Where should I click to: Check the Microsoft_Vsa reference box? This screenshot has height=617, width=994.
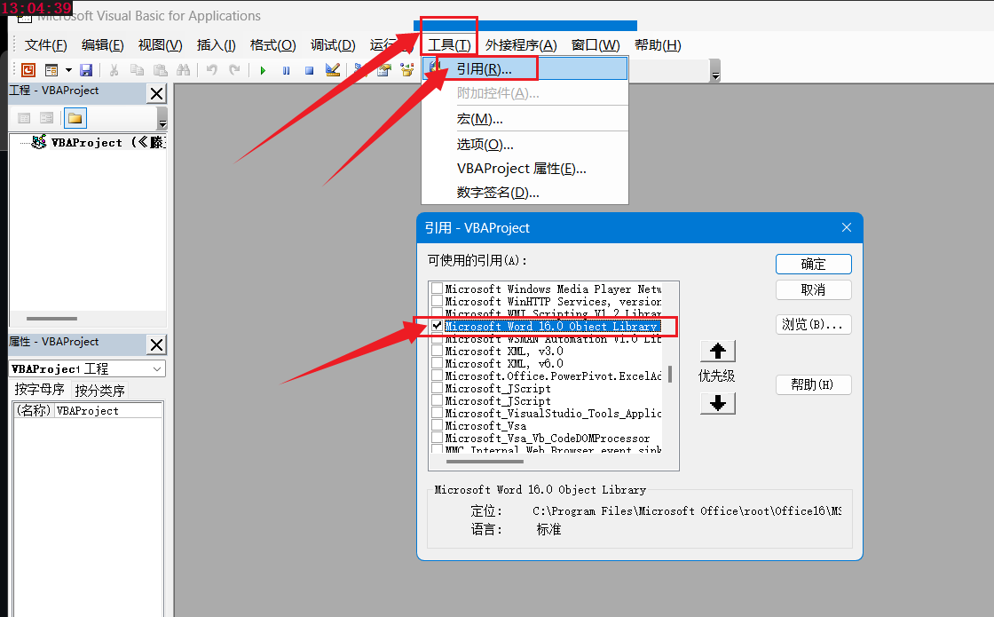coord(437,425)
